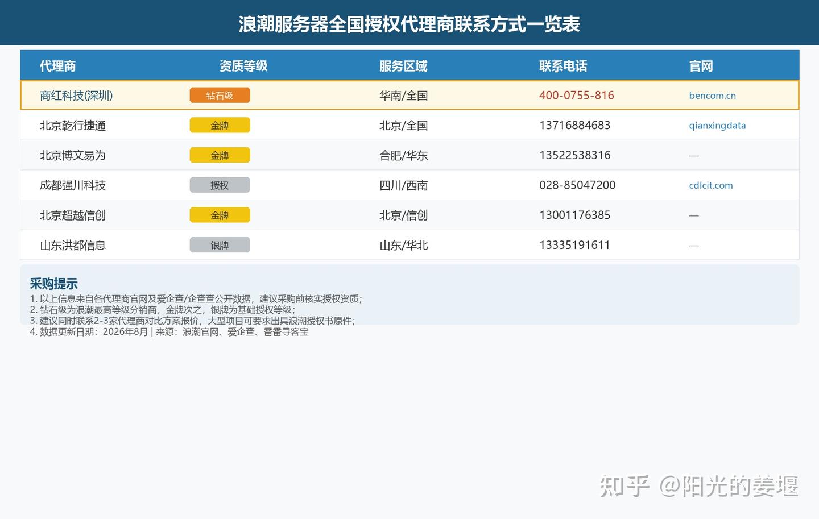The height and width of the screenshot is (519, 819).
Task: Click the 代理商 column header
Action: (57, 66)
